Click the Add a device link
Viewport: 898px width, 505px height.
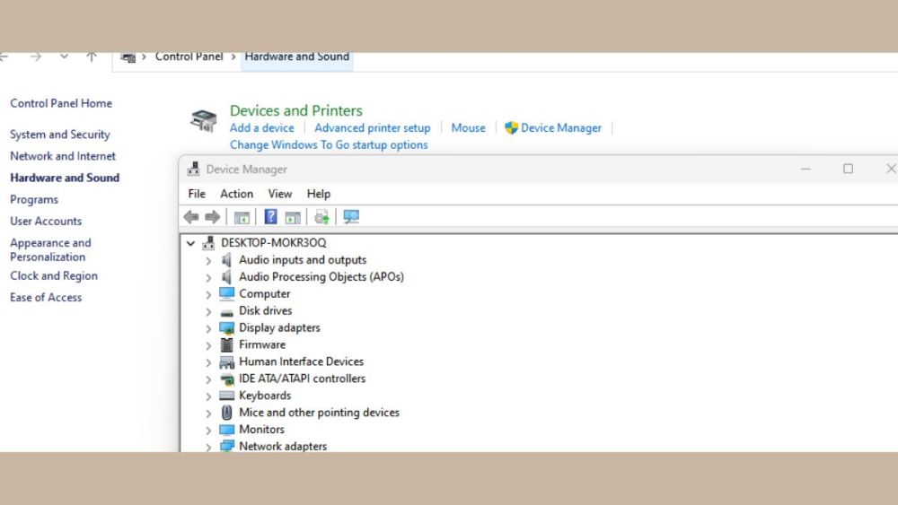coord(261,128)
